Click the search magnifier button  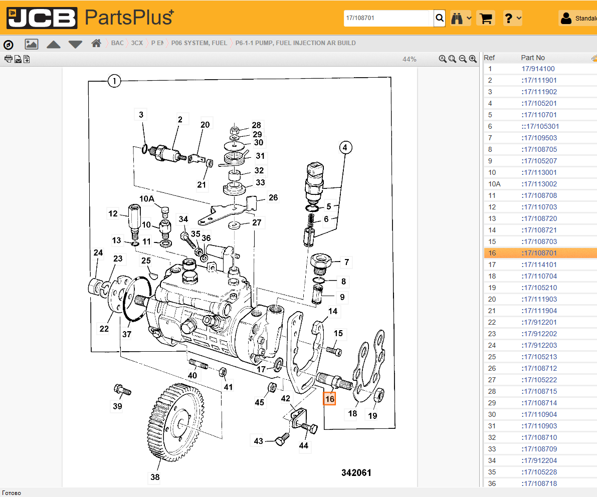pyautogui.click(x=440, y=19)
